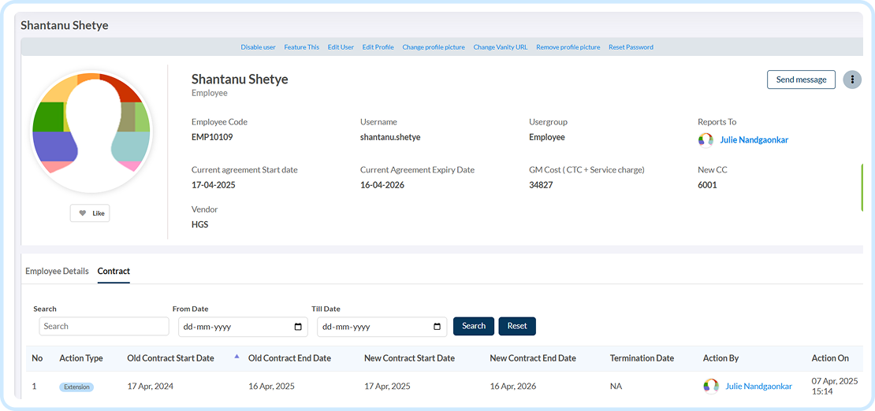Click Usergroup value Employee

547,137
